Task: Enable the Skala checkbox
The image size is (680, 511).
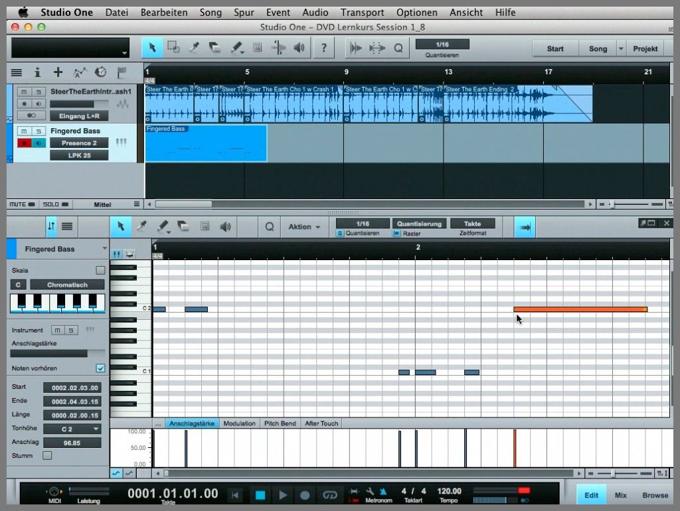Action: coord(100,271)
